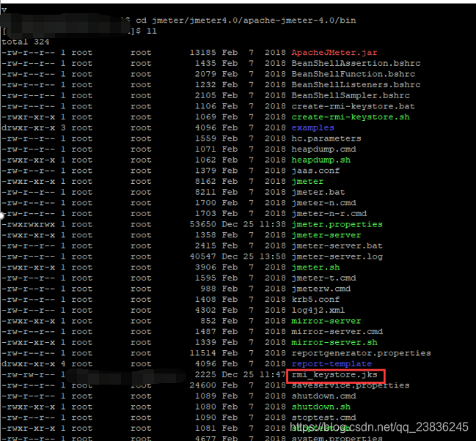Screen dimensions: 476x441
Task: Select system.properties filename
Action: [x=337, y=438]
